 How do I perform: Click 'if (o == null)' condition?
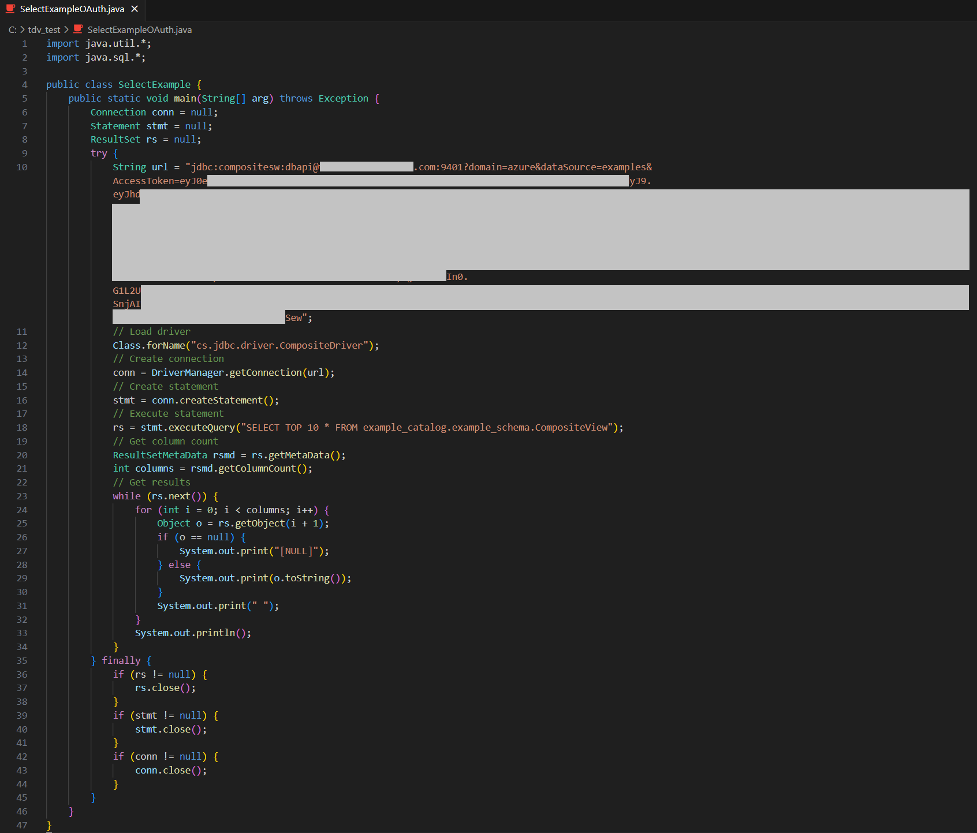pyautogui.click(x=196, y=537)
